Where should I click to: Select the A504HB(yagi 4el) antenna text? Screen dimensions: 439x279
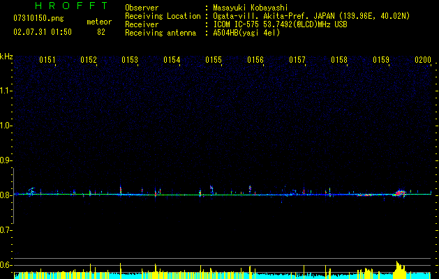246,33
